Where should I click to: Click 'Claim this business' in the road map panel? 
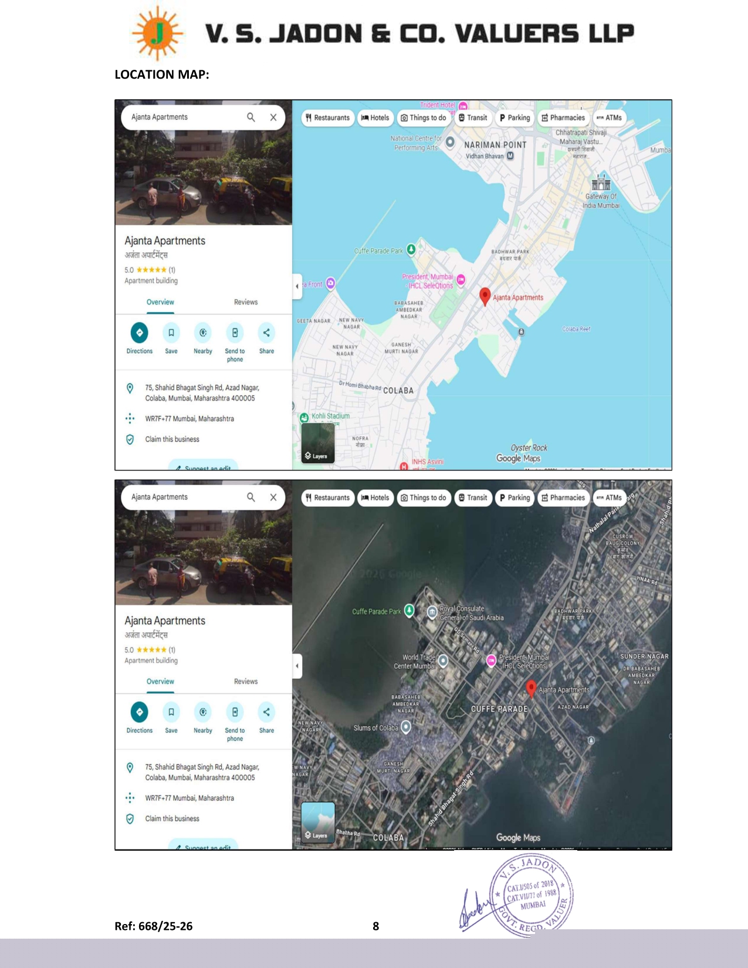coord(172,439)
